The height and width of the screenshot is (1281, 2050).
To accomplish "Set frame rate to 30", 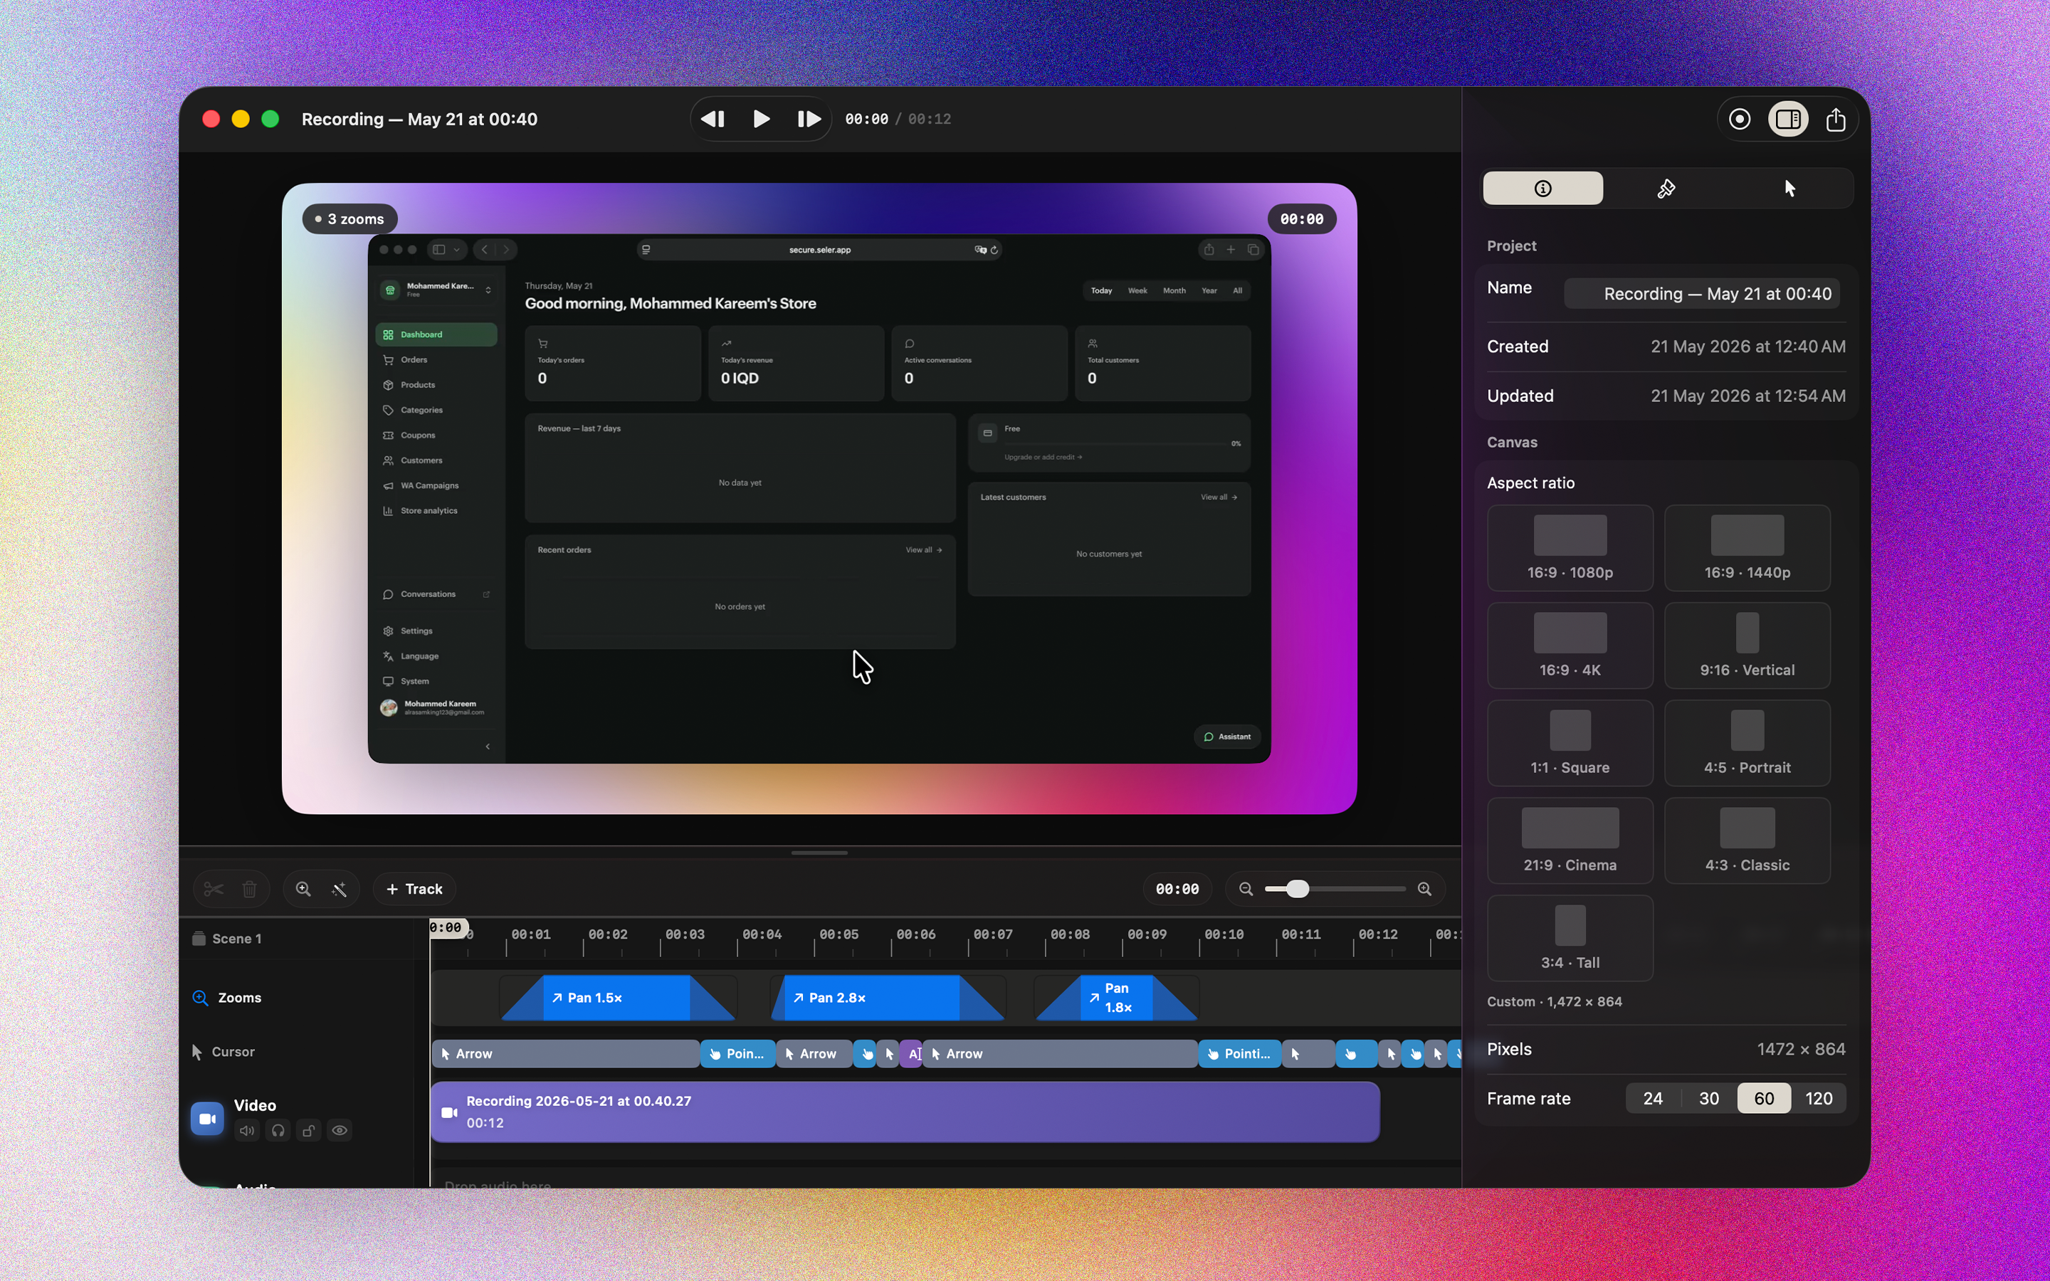I will [1708, 1098].
